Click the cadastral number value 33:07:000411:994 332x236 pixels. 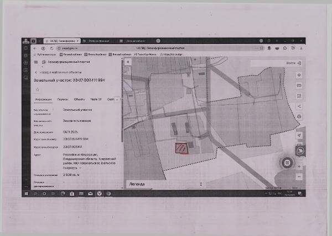(76, 139)
